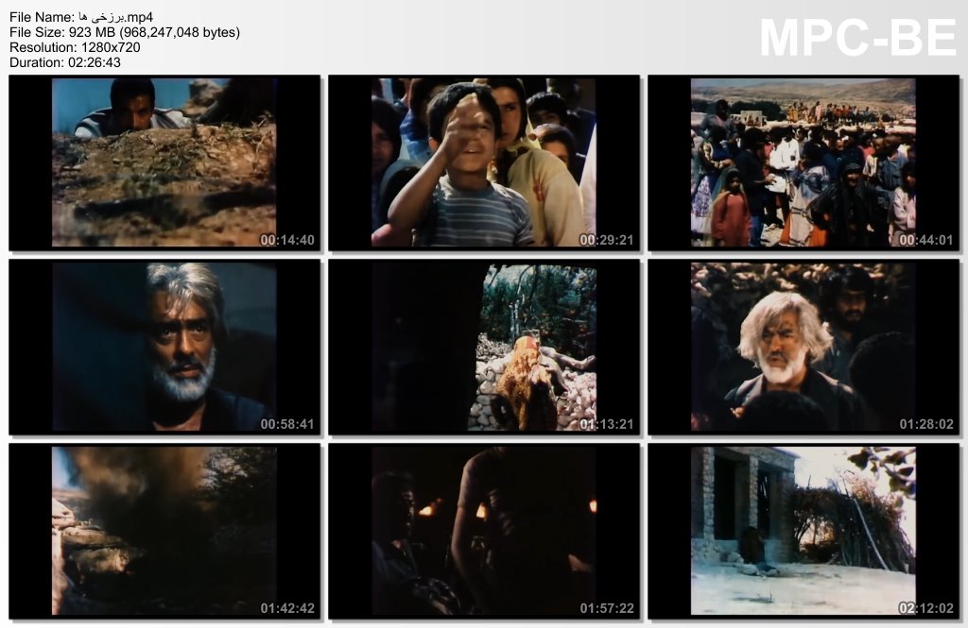
Task: Click the File Name line ending in .mp4
Action: coord(81,17)
